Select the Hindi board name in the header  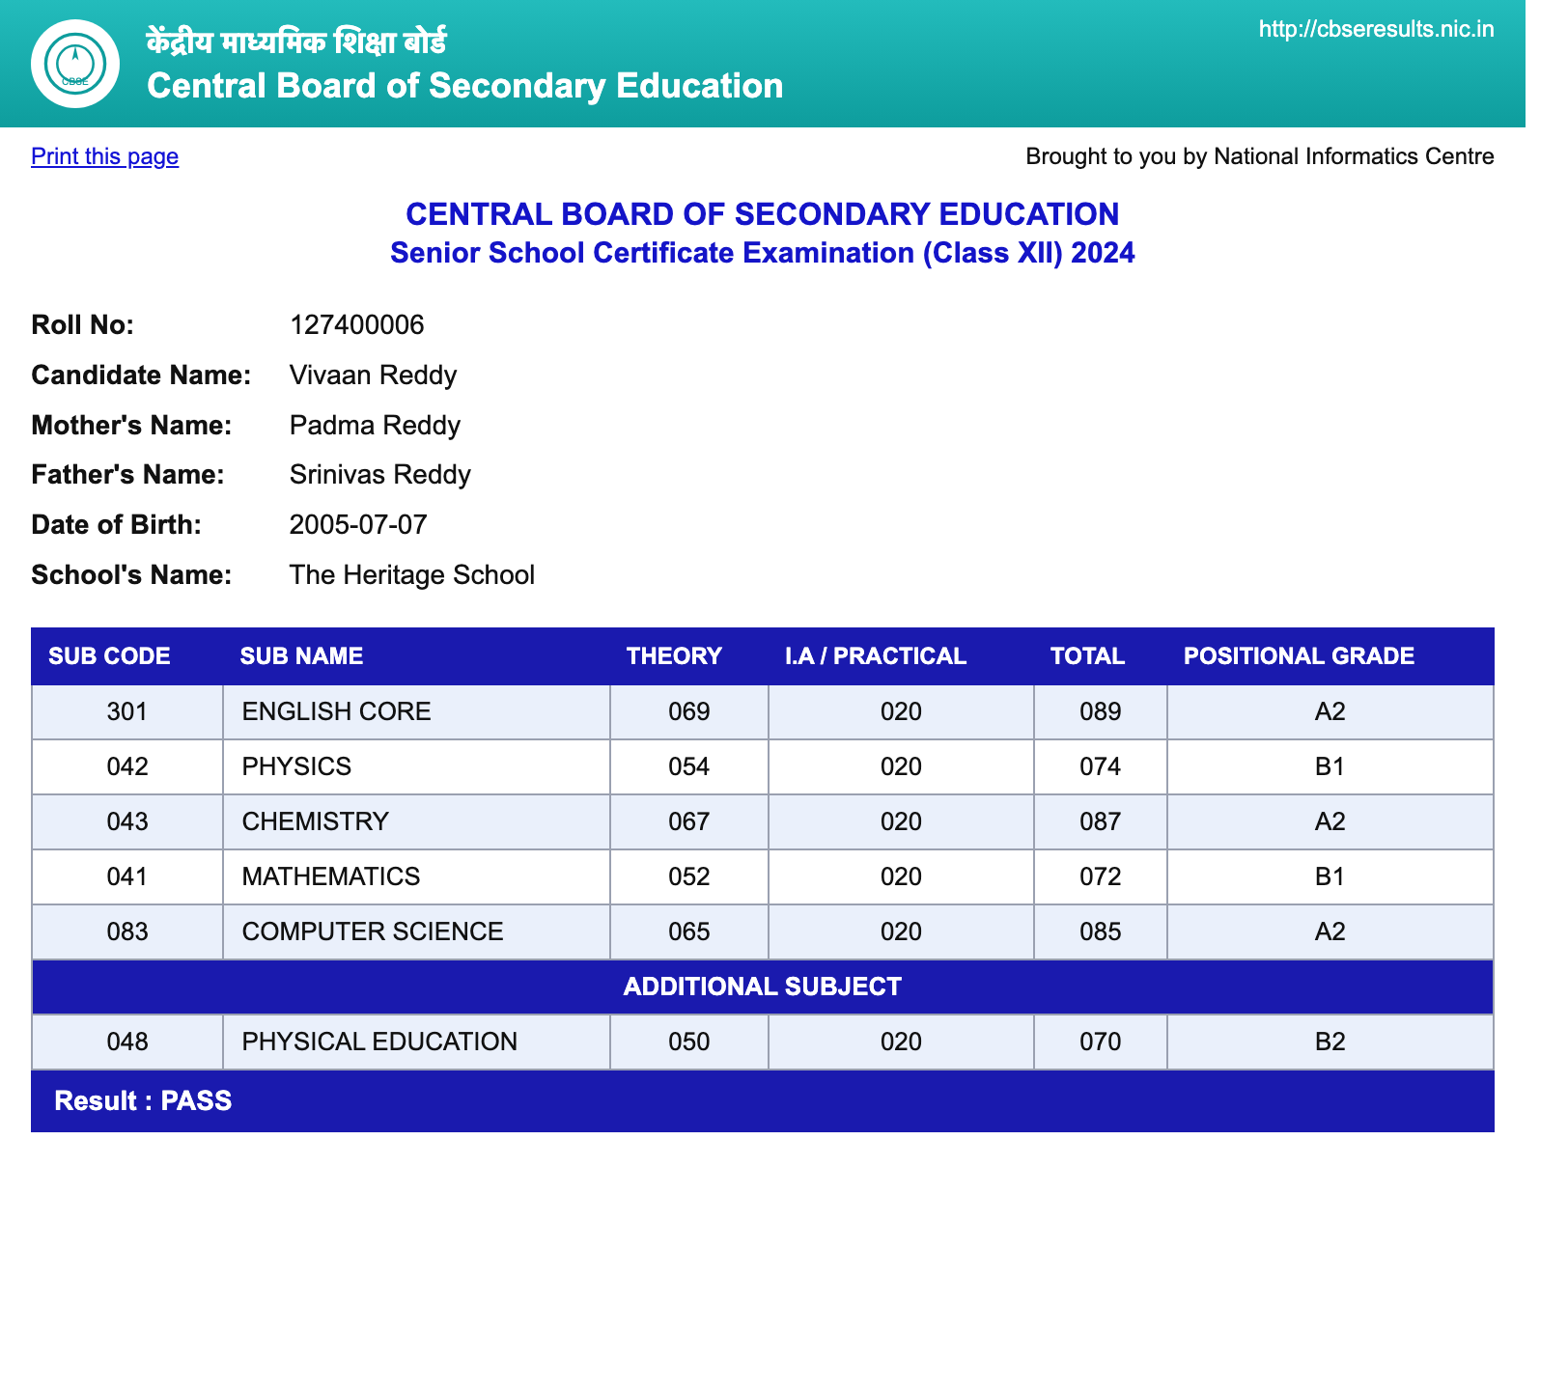pos(296,42)
